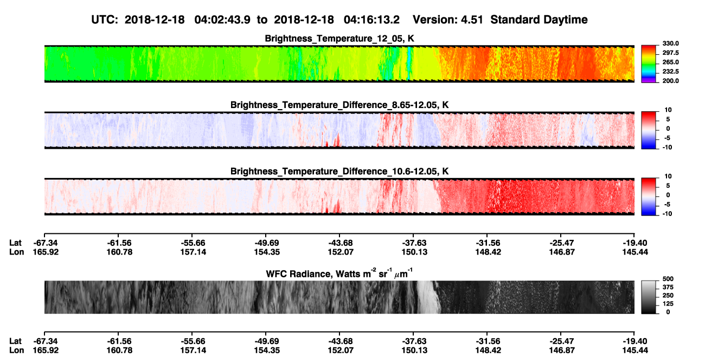Image resolution: width=705 pixels, height=362 pixels.
Task: Click the 330.0 color bar maximum label
Action: [x=669, y=43]
